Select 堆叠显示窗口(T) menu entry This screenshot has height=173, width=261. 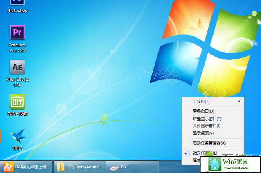(x=213, y=118)
